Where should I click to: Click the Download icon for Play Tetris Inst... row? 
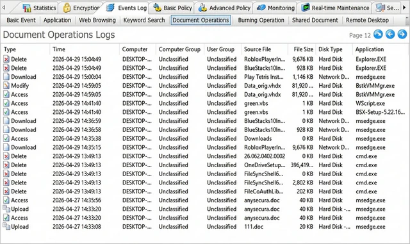(6, 77)
